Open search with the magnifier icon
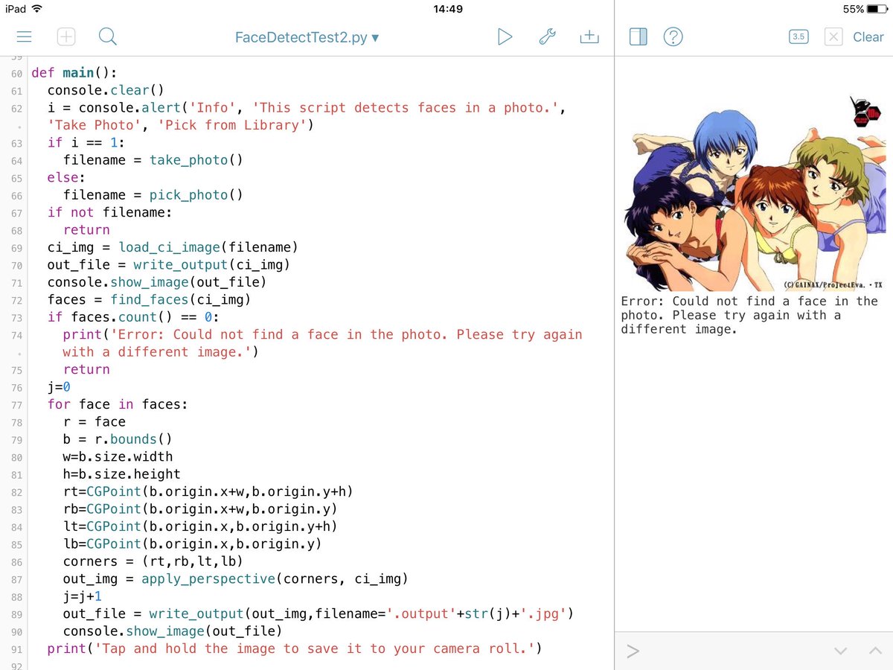 click(x=106, y=36)
